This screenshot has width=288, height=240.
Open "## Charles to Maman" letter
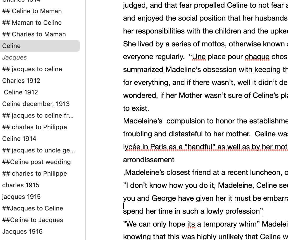(x=34, y=34)
